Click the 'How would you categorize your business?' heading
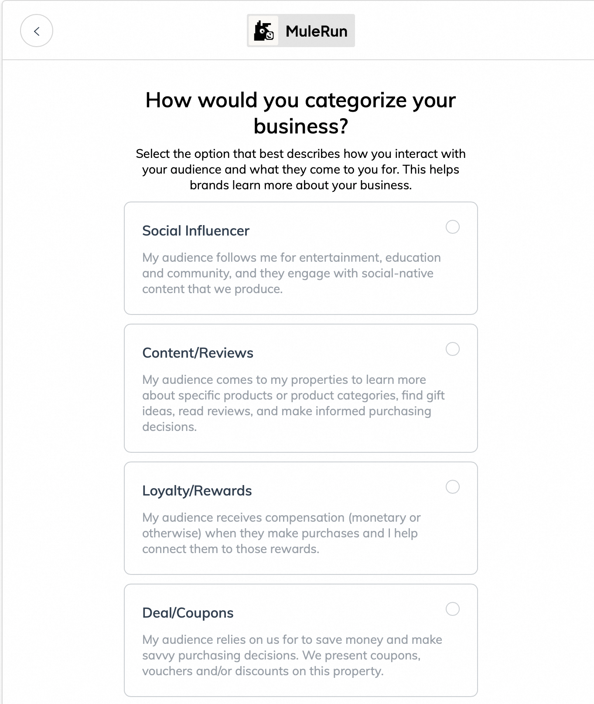This screenshot has width=594, height=704. pos(300,113)
